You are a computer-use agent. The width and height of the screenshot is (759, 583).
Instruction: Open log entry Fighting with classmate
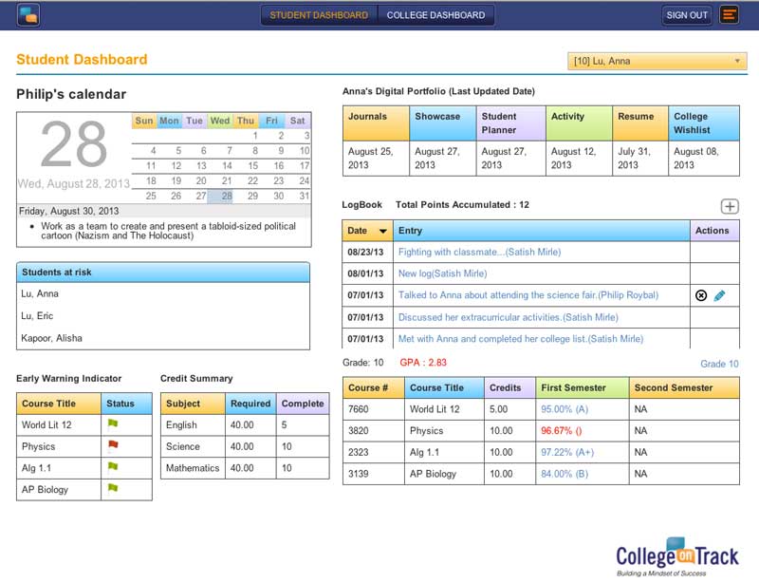[479, 252]
